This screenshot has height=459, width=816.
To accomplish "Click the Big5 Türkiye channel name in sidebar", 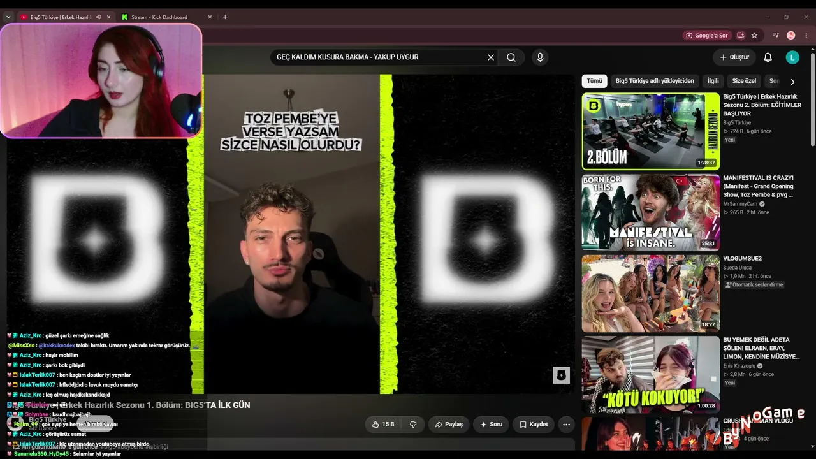I will (x=737, y=123).
